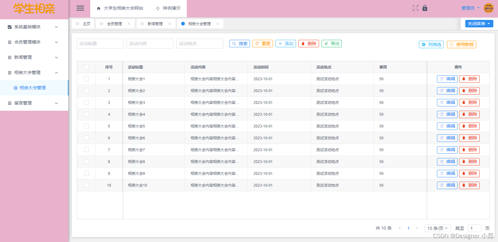Viewport: 498px width, 242px height.
Task: Close the 新闻管理 tab
Action: (170, 24)
